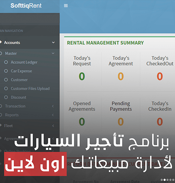The width and height of the screenshot is (175, 183).
Task: Open the Account Ledger link
Action: tap(24, 62)
